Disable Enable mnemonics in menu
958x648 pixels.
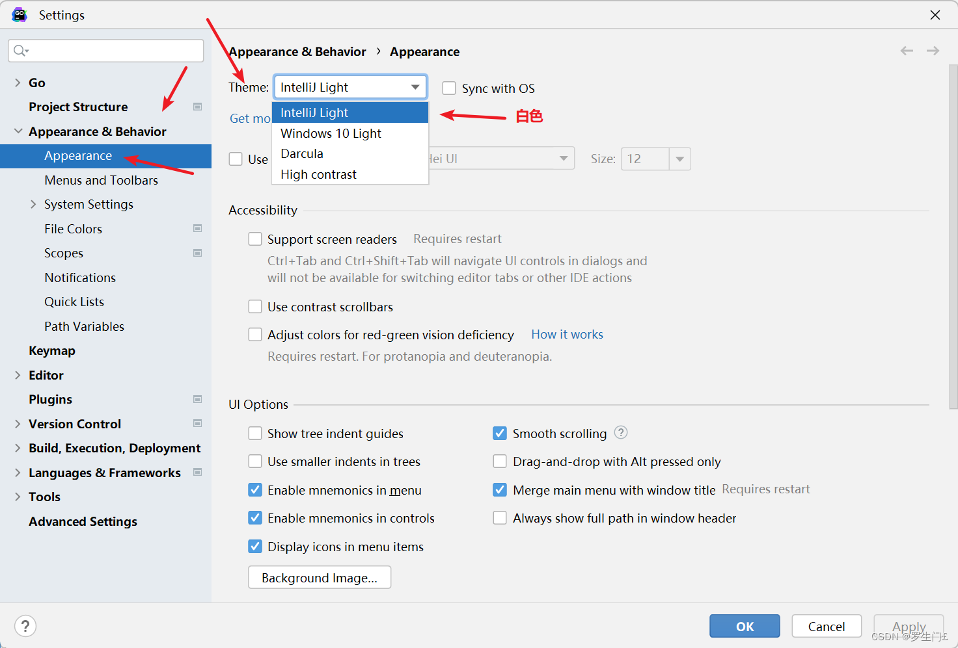pyautogui.click(x=255, y=490)
